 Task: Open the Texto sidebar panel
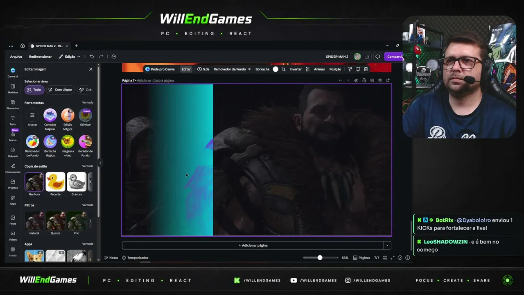tap(13, 120)
